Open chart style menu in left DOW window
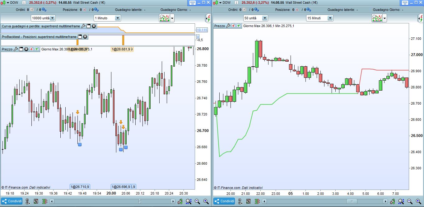The height and width of the screenshot is (207, 424). 5,2
